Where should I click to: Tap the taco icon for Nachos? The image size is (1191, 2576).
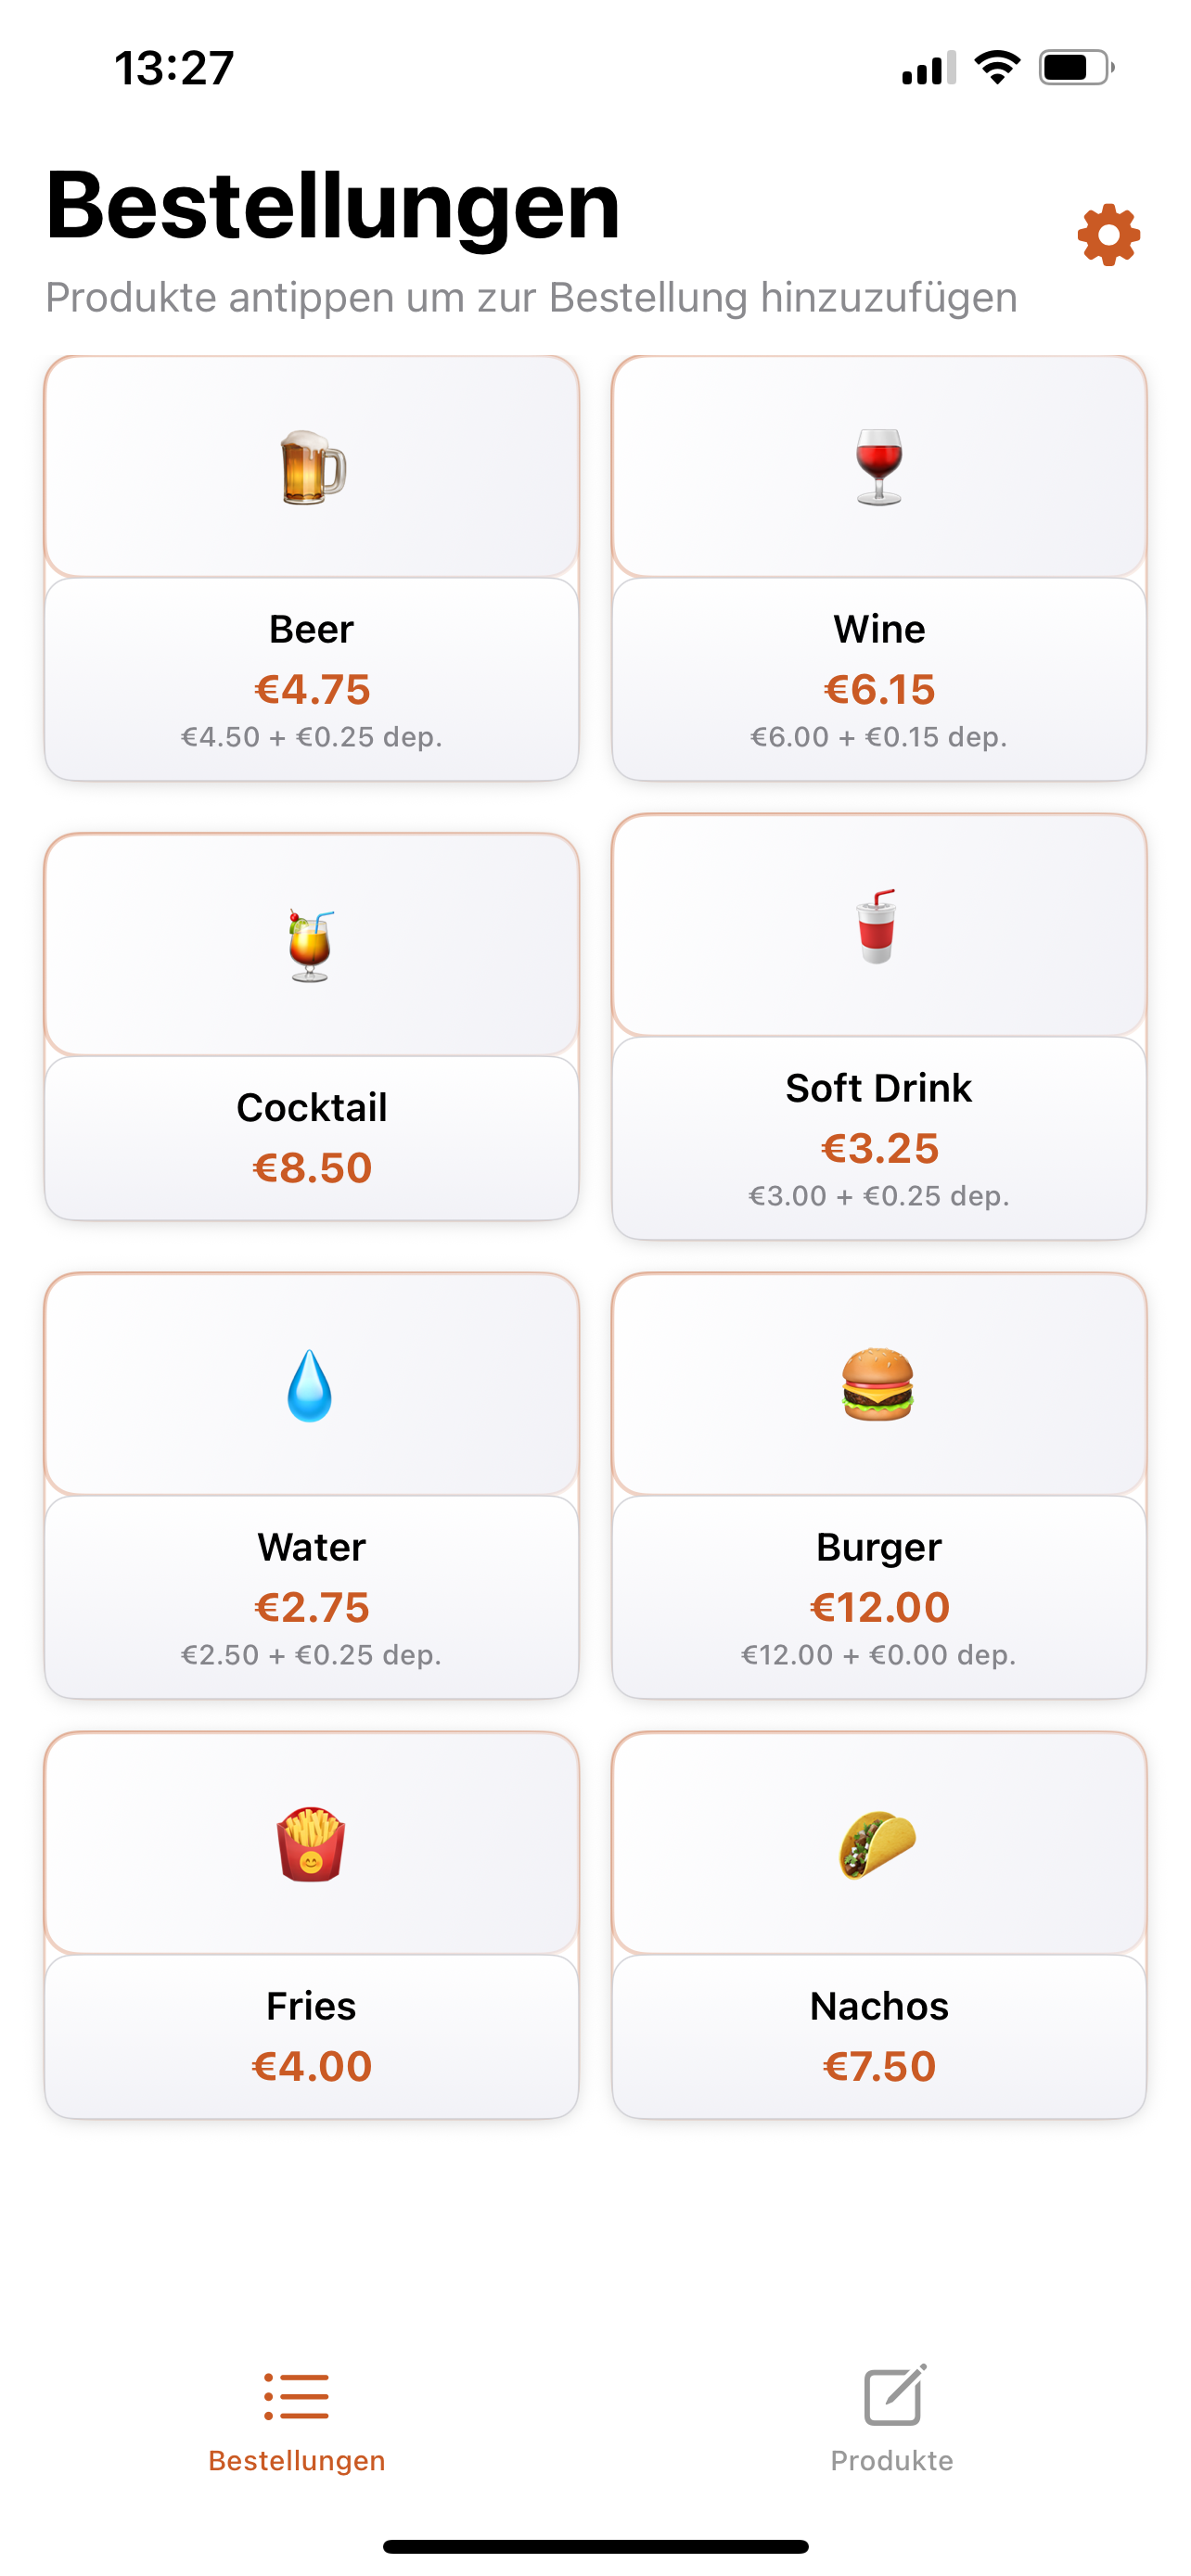pos(878,1844)
